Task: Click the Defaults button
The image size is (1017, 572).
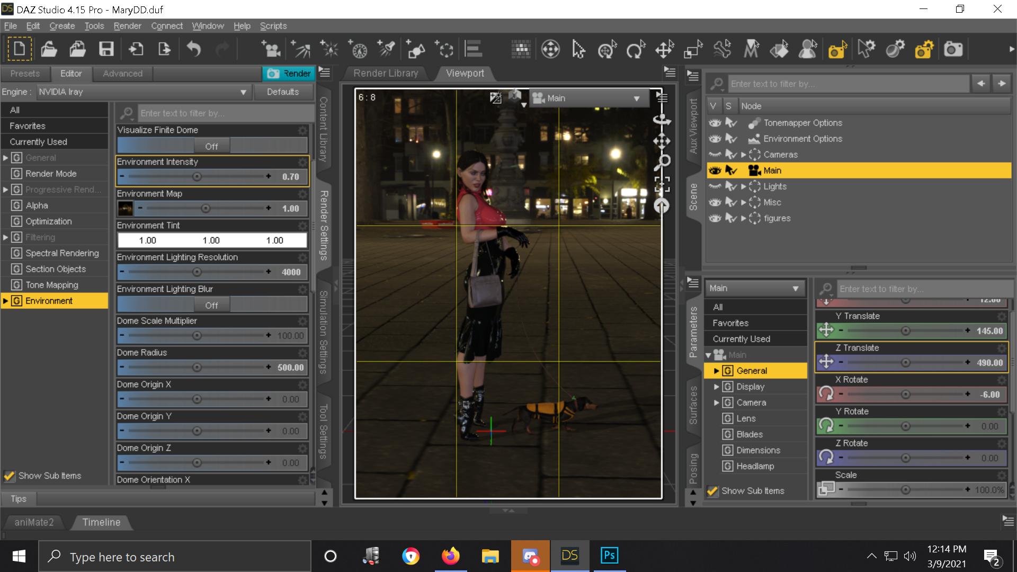Action: point(283,92)
